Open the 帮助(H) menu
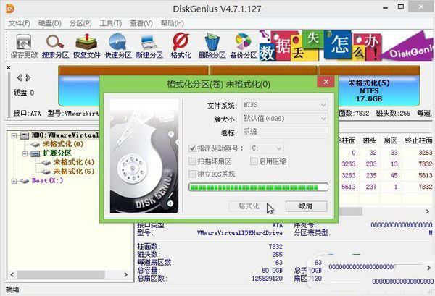 [x=173, y=23]
